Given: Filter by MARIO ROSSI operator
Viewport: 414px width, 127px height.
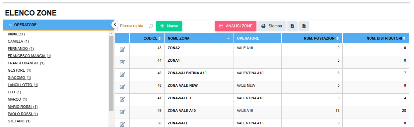Looking at the screenshot, I should (x=23, y=107).
